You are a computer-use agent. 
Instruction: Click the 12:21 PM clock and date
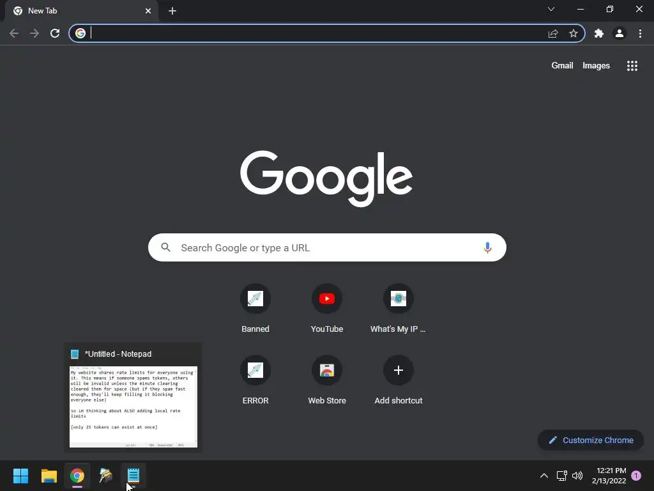click(x=609, y=476)
